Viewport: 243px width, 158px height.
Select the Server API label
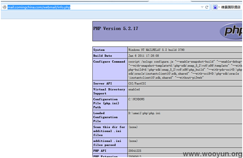[x=102, y=83]
